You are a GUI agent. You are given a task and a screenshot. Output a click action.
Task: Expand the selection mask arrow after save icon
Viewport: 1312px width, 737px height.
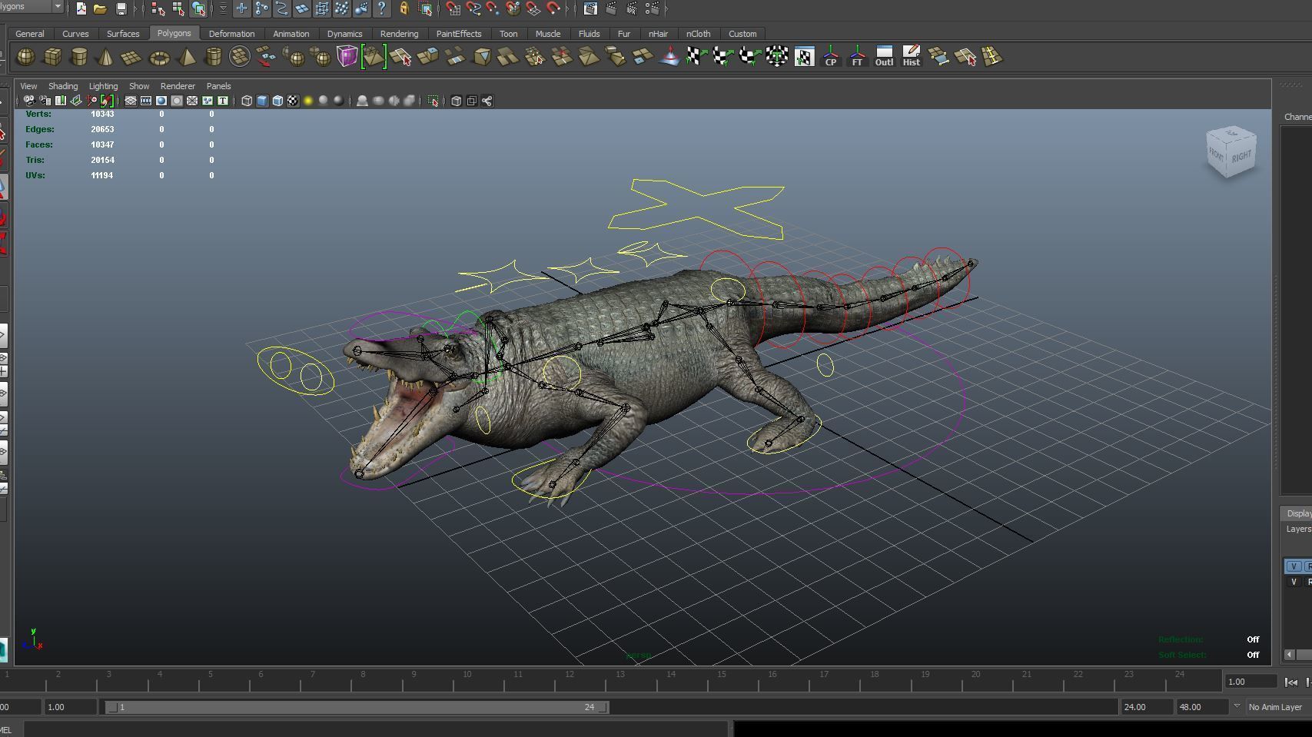click(138, 9)
